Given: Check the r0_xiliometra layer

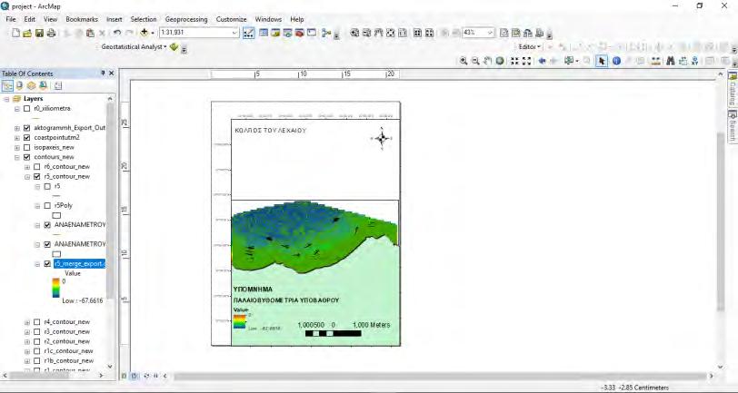Looking at the screenshot, I should coord(27,109).
